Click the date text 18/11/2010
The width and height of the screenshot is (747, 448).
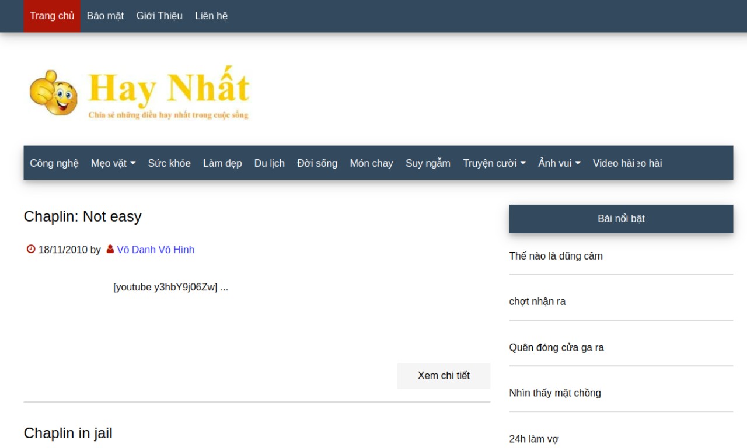coord(63,250)
